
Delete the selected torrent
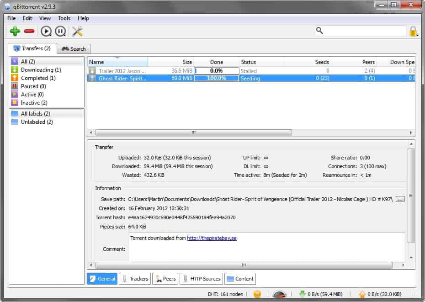click(x=28, y=31)
